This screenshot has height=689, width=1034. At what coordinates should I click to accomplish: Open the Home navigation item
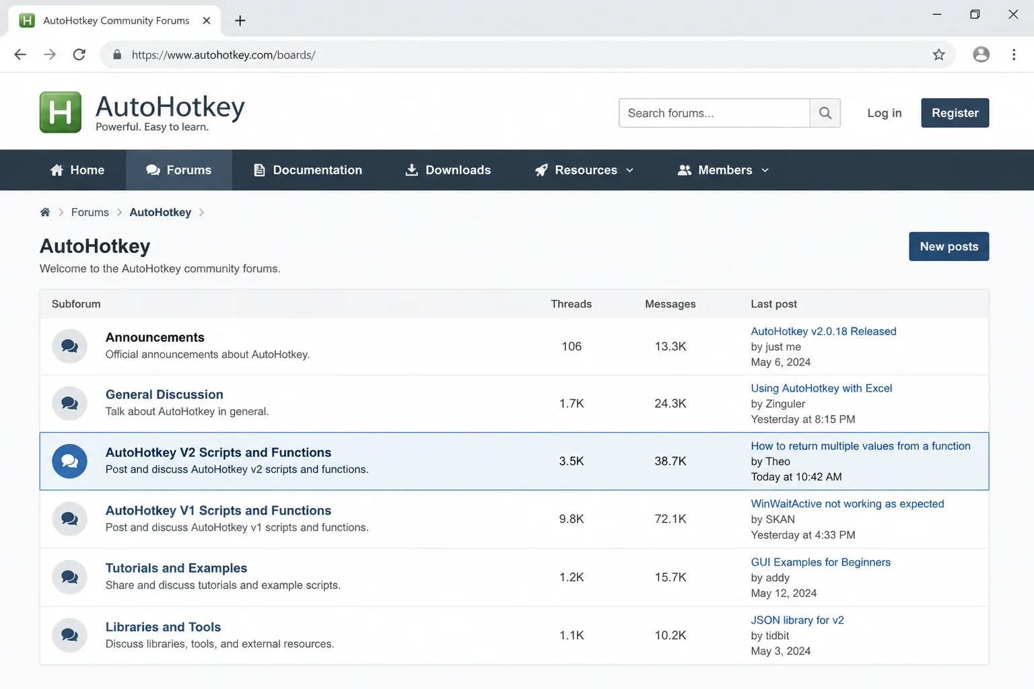tap(77, 170)
